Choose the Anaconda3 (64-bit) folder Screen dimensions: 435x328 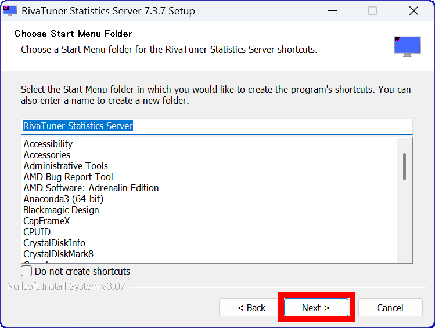click(x=63, y=199)
